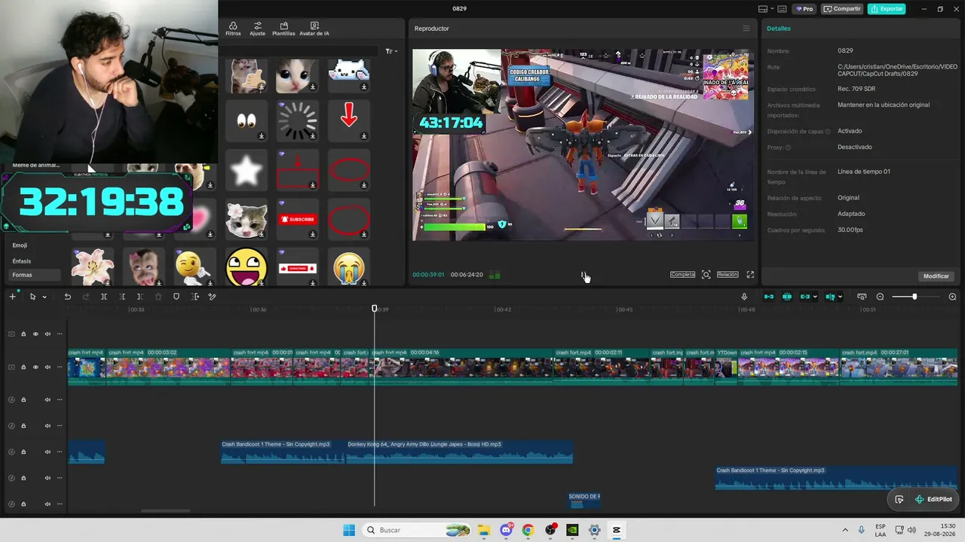This screenshot has width=965, height=542.
Task: Click the scan frame icon in the player
Action: [x=706, y=275]
